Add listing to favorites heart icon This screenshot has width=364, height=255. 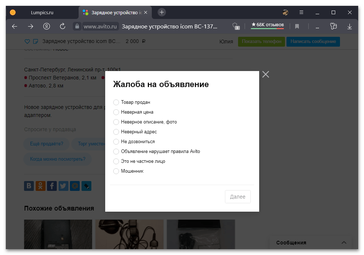click(x=27, y=41)
